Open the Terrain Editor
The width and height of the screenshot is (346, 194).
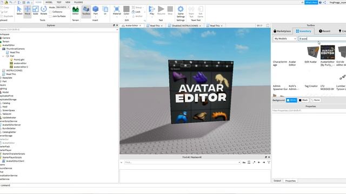(x=76, y=11)
